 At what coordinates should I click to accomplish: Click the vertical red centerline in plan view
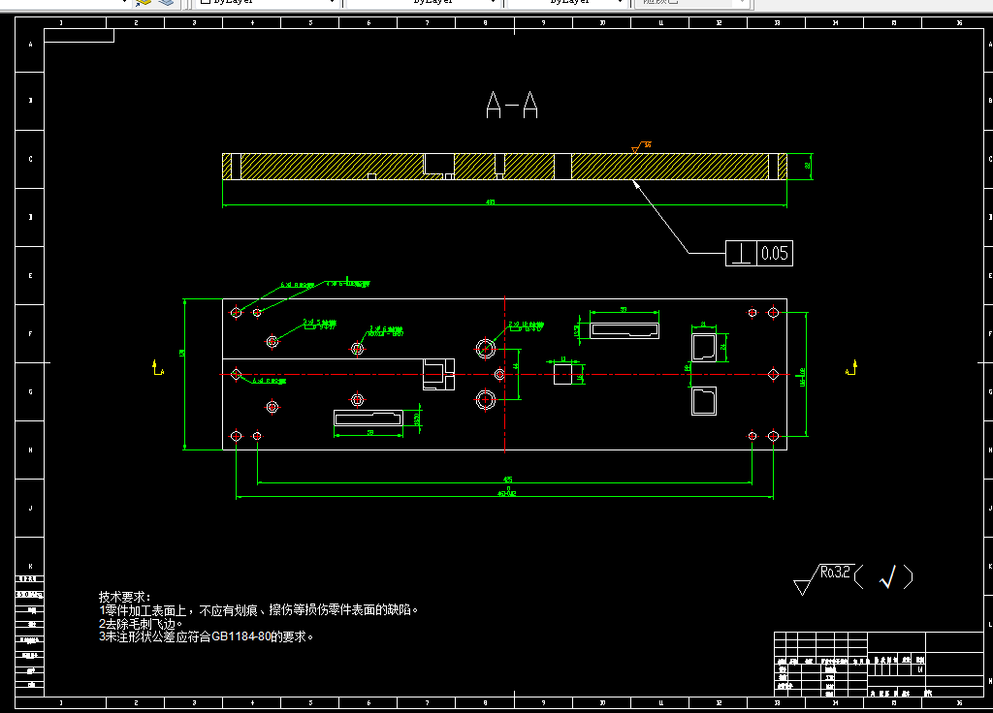click(x=504, y=375)
